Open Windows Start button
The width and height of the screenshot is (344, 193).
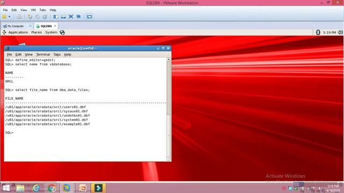6,188
